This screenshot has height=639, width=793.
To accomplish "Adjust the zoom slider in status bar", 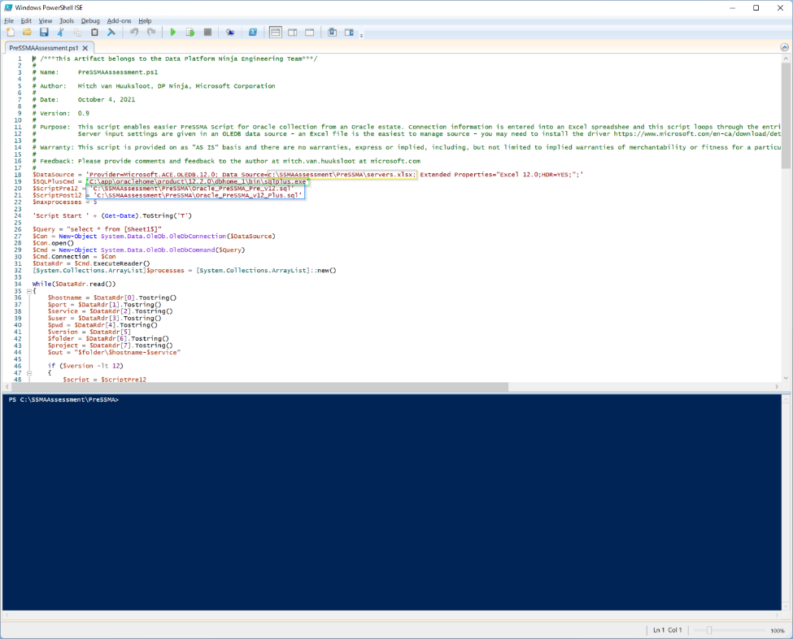I will [709, 630].
